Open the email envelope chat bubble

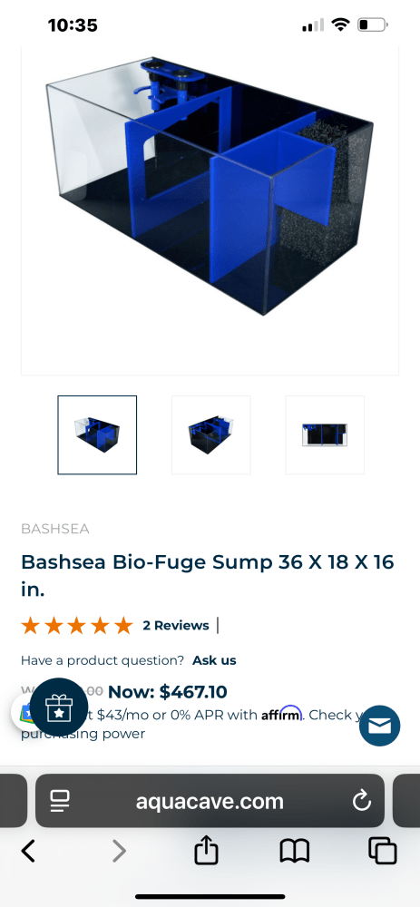pos(379,726)
